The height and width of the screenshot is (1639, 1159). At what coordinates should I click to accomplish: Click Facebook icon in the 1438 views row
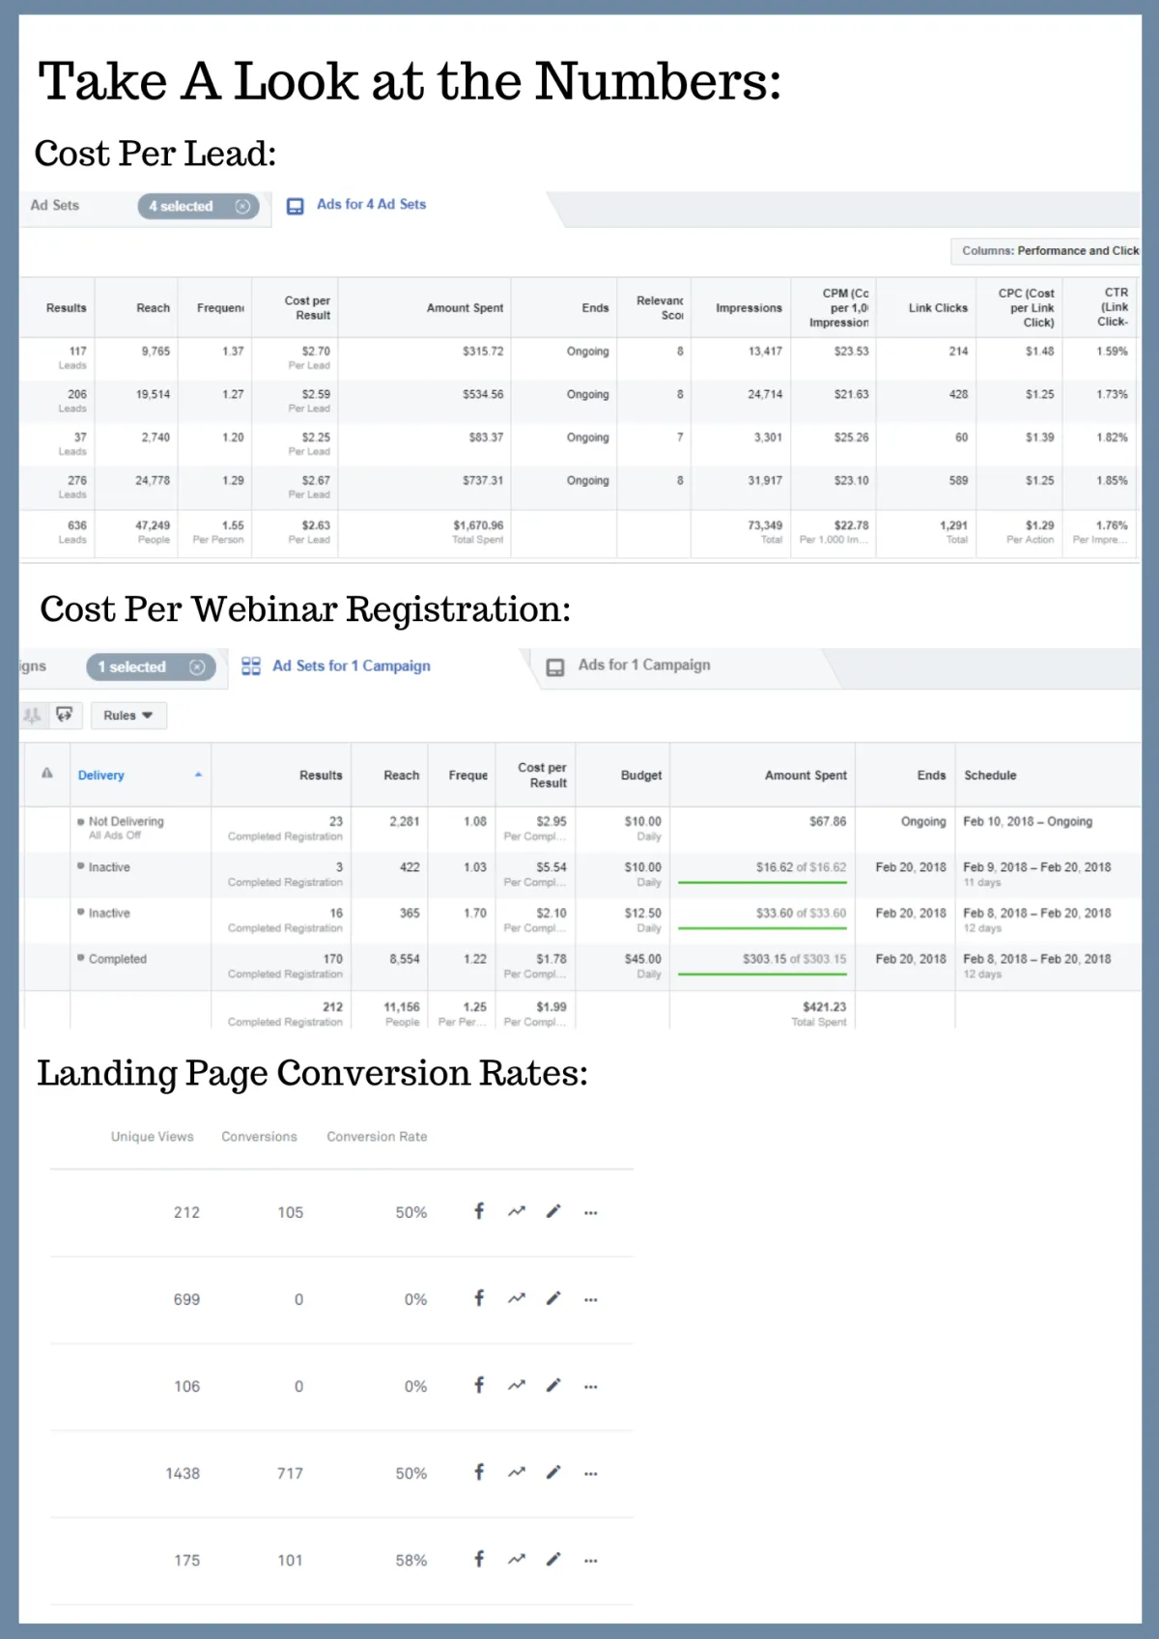coord(479,1472)
